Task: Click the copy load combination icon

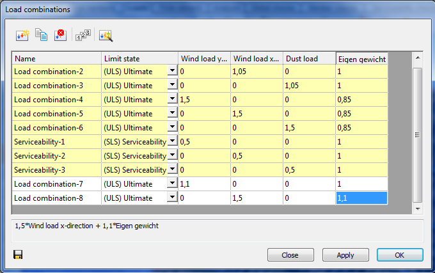Action: tap(42, 35)
